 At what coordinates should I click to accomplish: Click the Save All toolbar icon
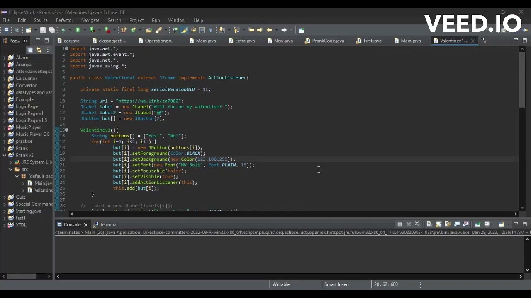[x=51, y=30]
